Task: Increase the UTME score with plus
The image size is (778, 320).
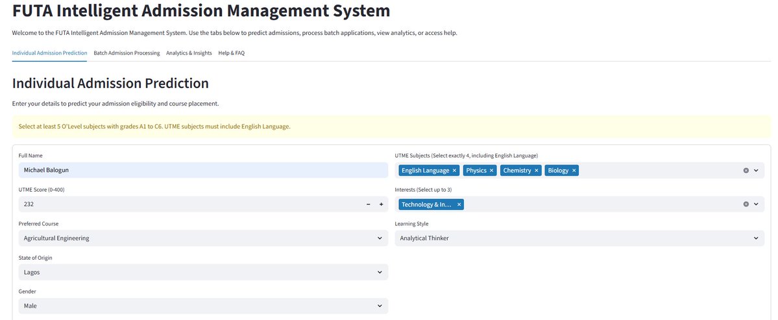Action: click(381, 204)
